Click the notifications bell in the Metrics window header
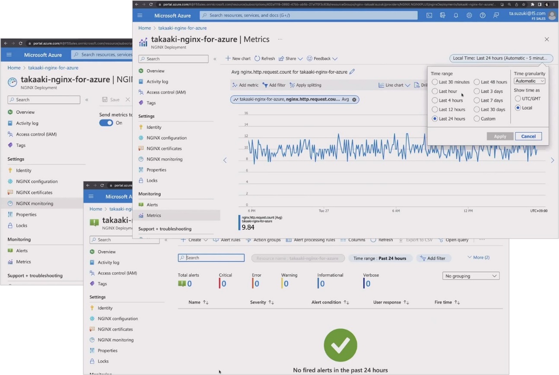The height and width of the screenshot is (375, 559). click(456, 16)
